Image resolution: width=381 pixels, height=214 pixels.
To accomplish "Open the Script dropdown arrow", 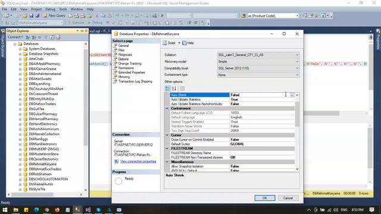I will tap(179, 43).
